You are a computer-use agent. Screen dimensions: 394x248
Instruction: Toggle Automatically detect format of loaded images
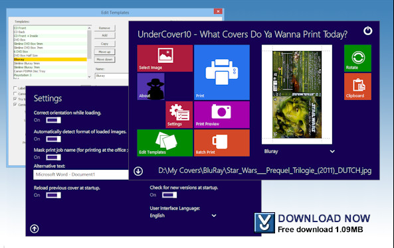pos(53,139)
